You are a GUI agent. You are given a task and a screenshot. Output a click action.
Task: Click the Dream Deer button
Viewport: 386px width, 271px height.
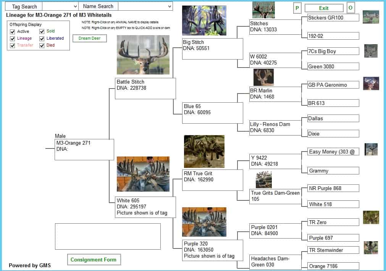point(89,38)
